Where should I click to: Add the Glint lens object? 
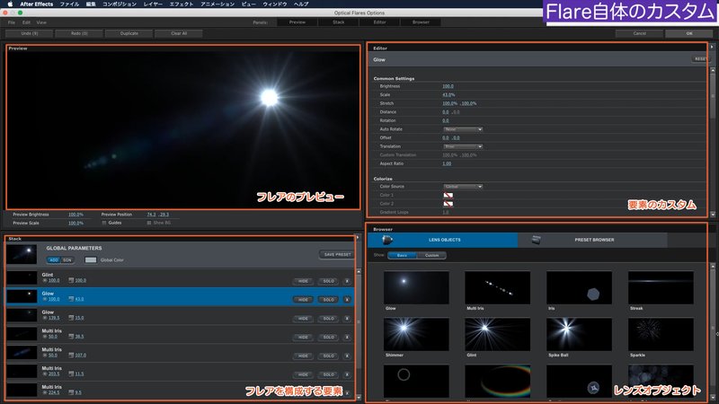point(498,334)
